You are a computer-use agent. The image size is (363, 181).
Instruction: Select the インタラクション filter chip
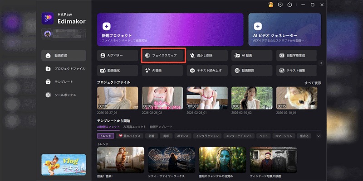click(x=207, y=136)
